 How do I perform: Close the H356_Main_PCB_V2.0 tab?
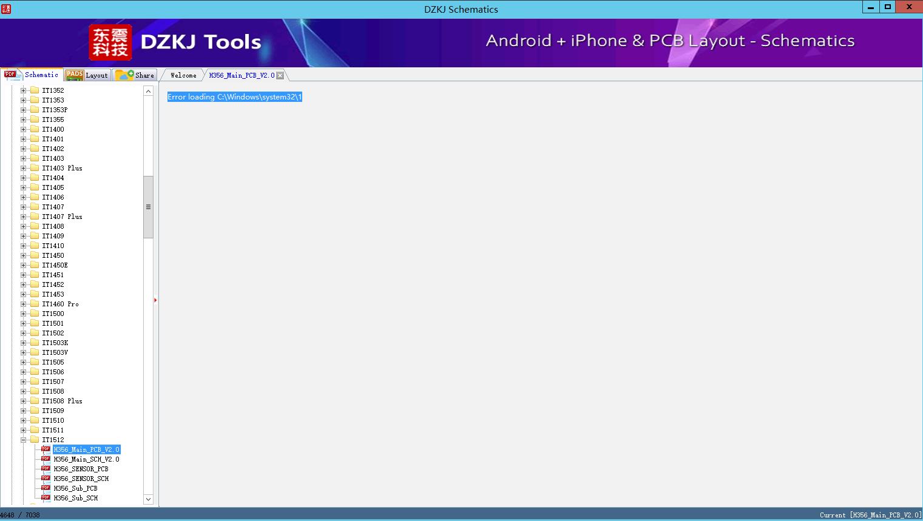click(280, 75)
